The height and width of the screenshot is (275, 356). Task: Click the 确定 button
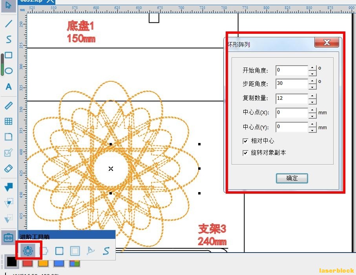pyautogui.click(x=292, y=178)
